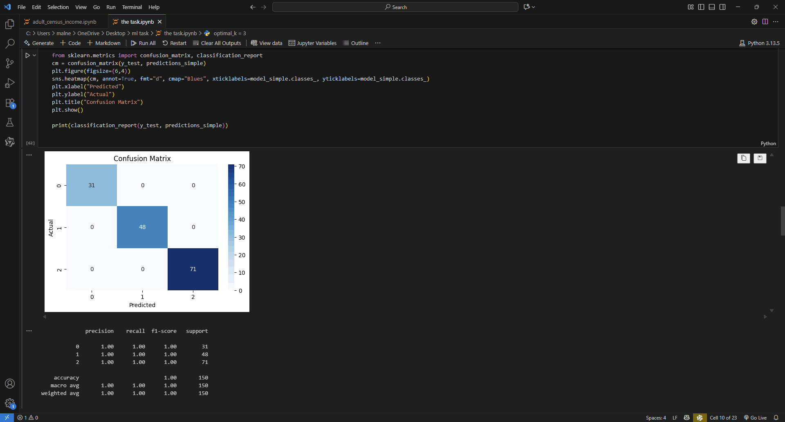Toggle the secondary sidebar layout button

[722, 7]
